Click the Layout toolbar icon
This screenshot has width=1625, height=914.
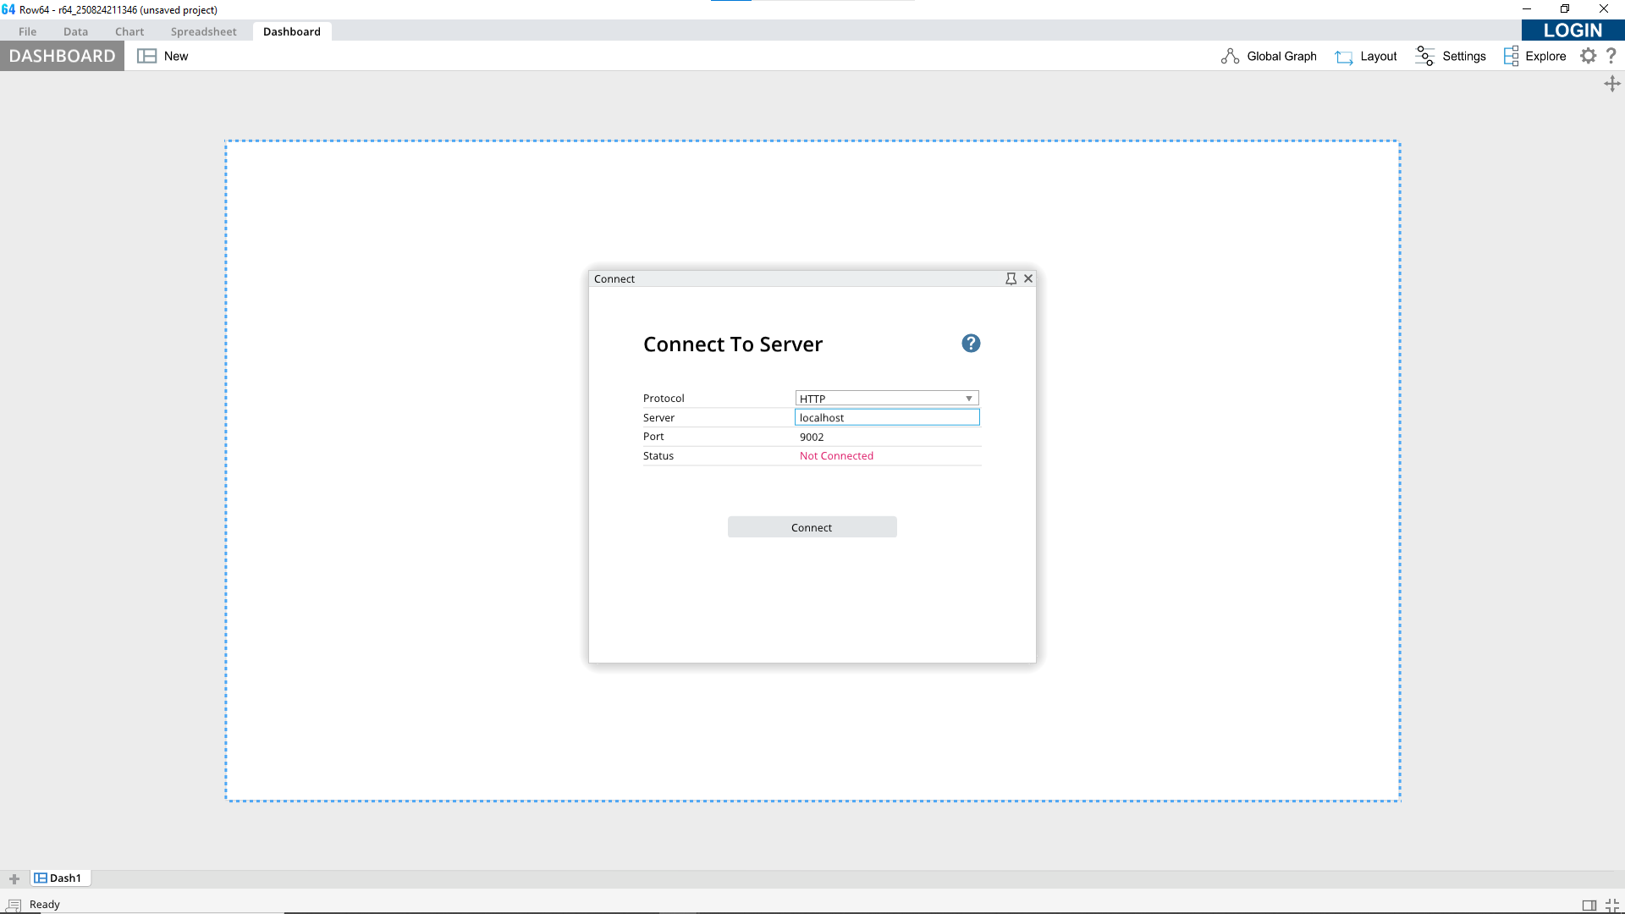tap(1344, 57)
